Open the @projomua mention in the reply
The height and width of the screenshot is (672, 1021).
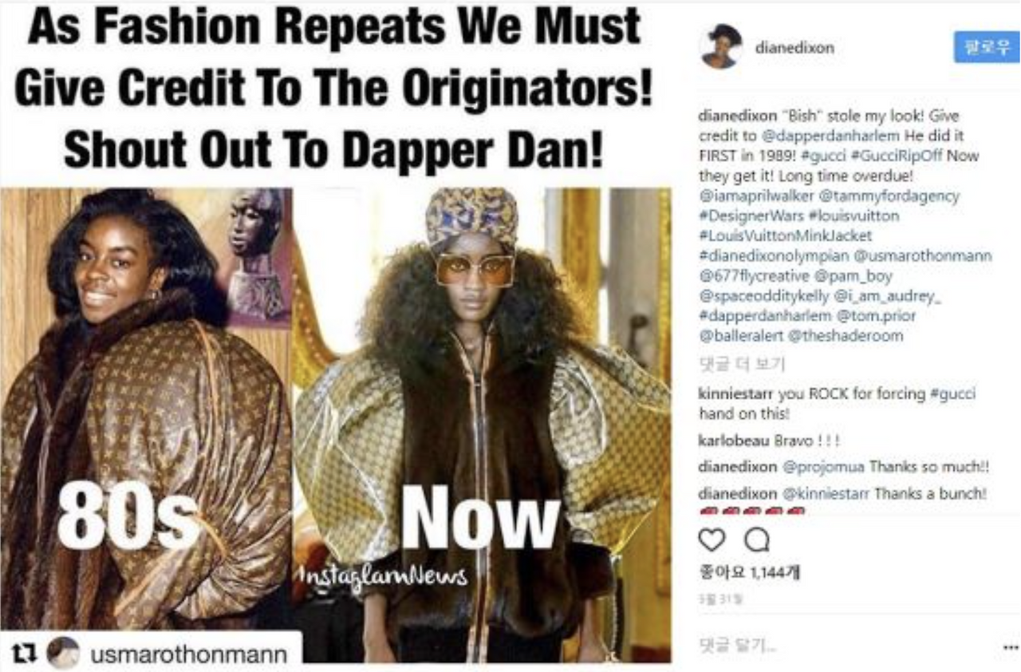822,467
